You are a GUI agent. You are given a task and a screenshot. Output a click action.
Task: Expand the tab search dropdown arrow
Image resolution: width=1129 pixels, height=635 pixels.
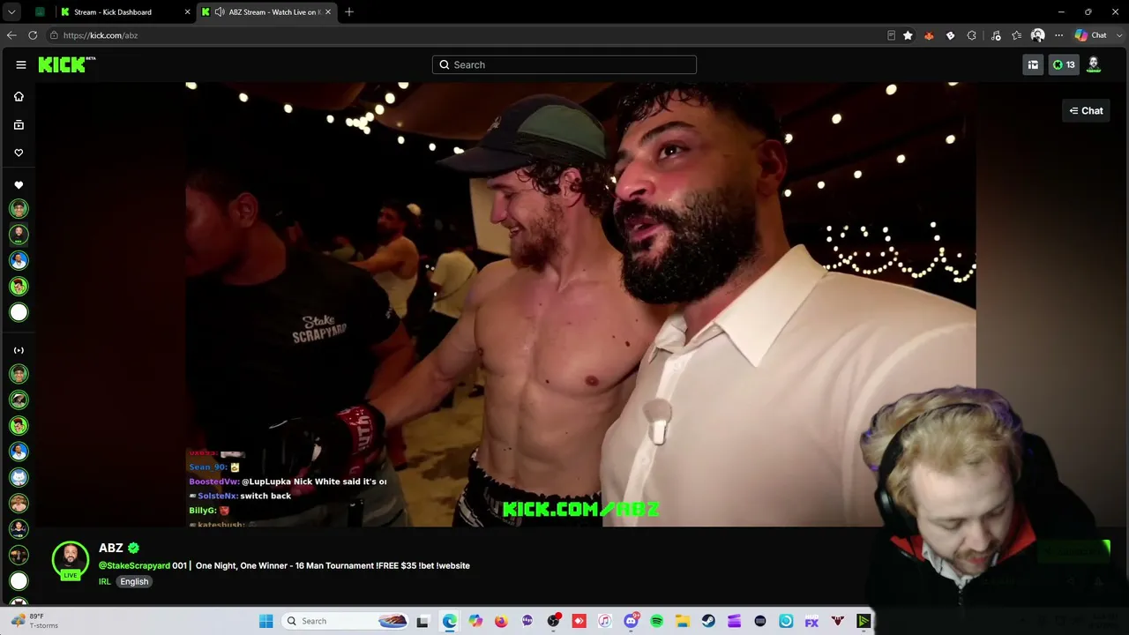[11, 11]
